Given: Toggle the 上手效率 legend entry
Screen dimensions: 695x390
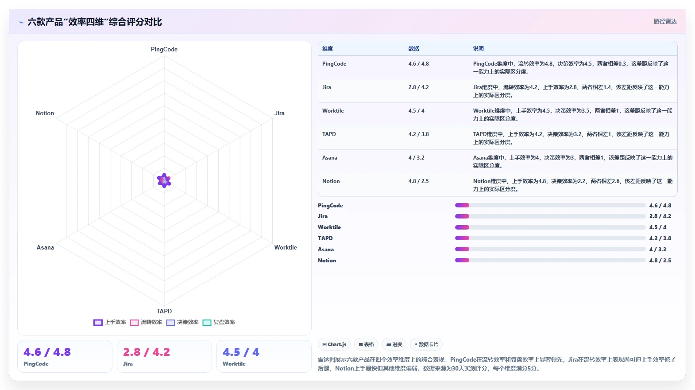Looking at the screenshot, I should tap(110, 322).
